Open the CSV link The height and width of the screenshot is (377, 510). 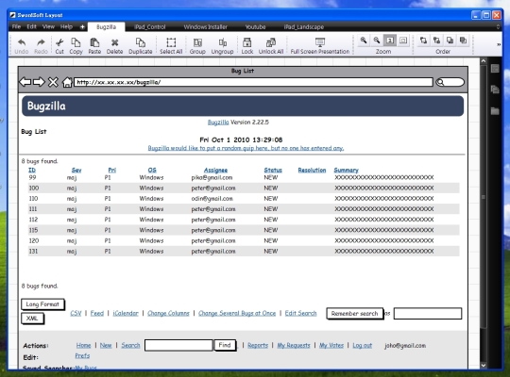tap(76, 313)
